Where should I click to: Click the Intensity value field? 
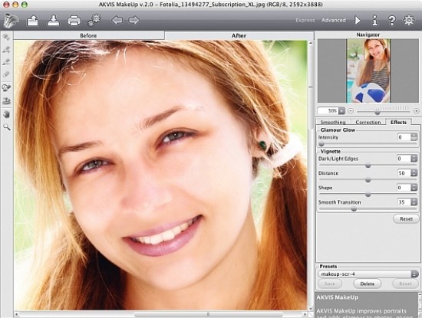tap(404, 137)
